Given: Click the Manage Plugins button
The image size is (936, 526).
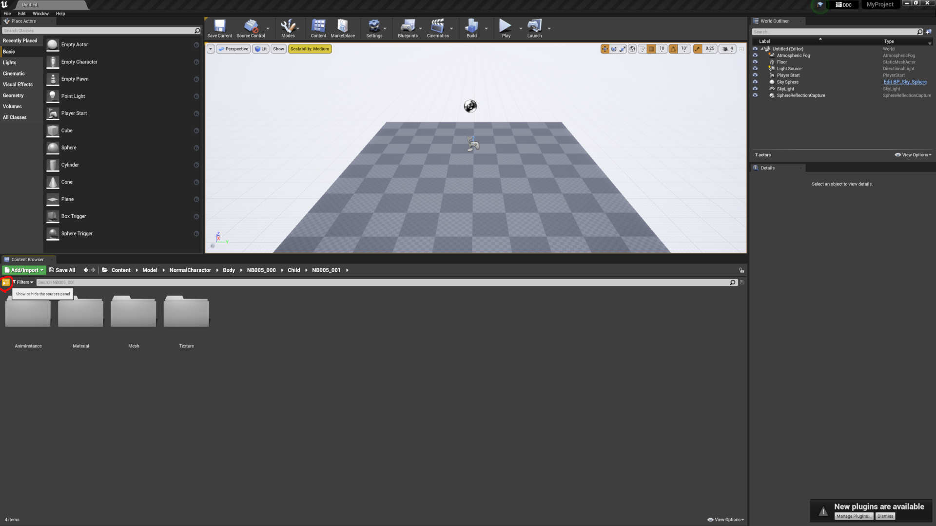Looking at the screenshot, I should click(x=854, y=516).
